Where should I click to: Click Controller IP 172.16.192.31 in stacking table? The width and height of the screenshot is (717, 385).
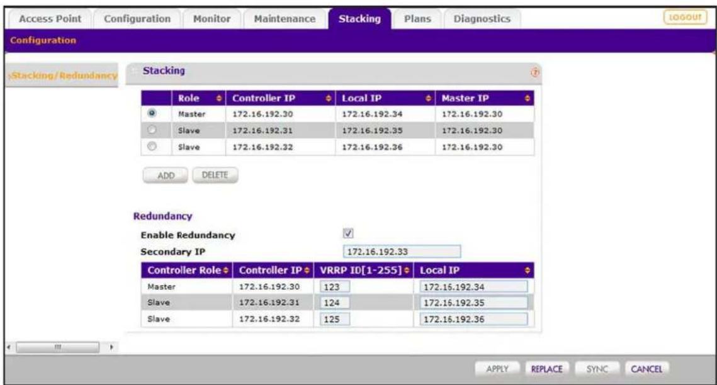point(263,131)
